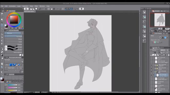This screenshot has height=95, width=170.
Task: Collapse the BG folder
Action: 155,72
